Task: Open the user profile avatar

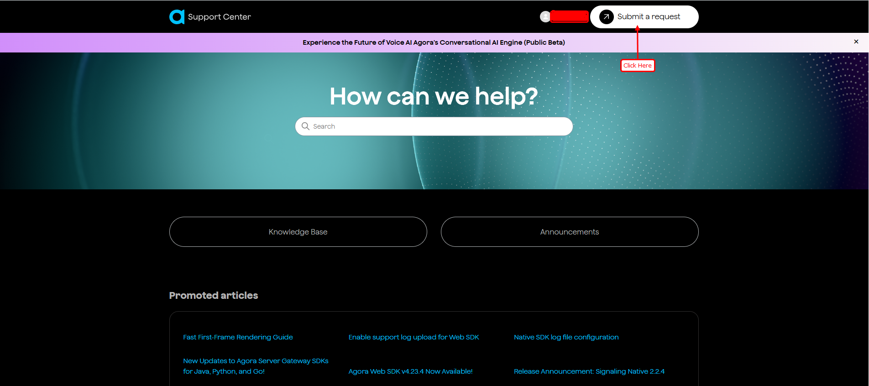Action: 545,17
